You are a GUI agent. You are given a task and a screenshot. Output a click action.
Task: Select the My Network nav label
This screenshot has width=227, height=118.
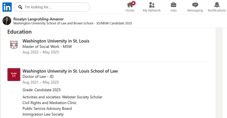click(152, 11)
